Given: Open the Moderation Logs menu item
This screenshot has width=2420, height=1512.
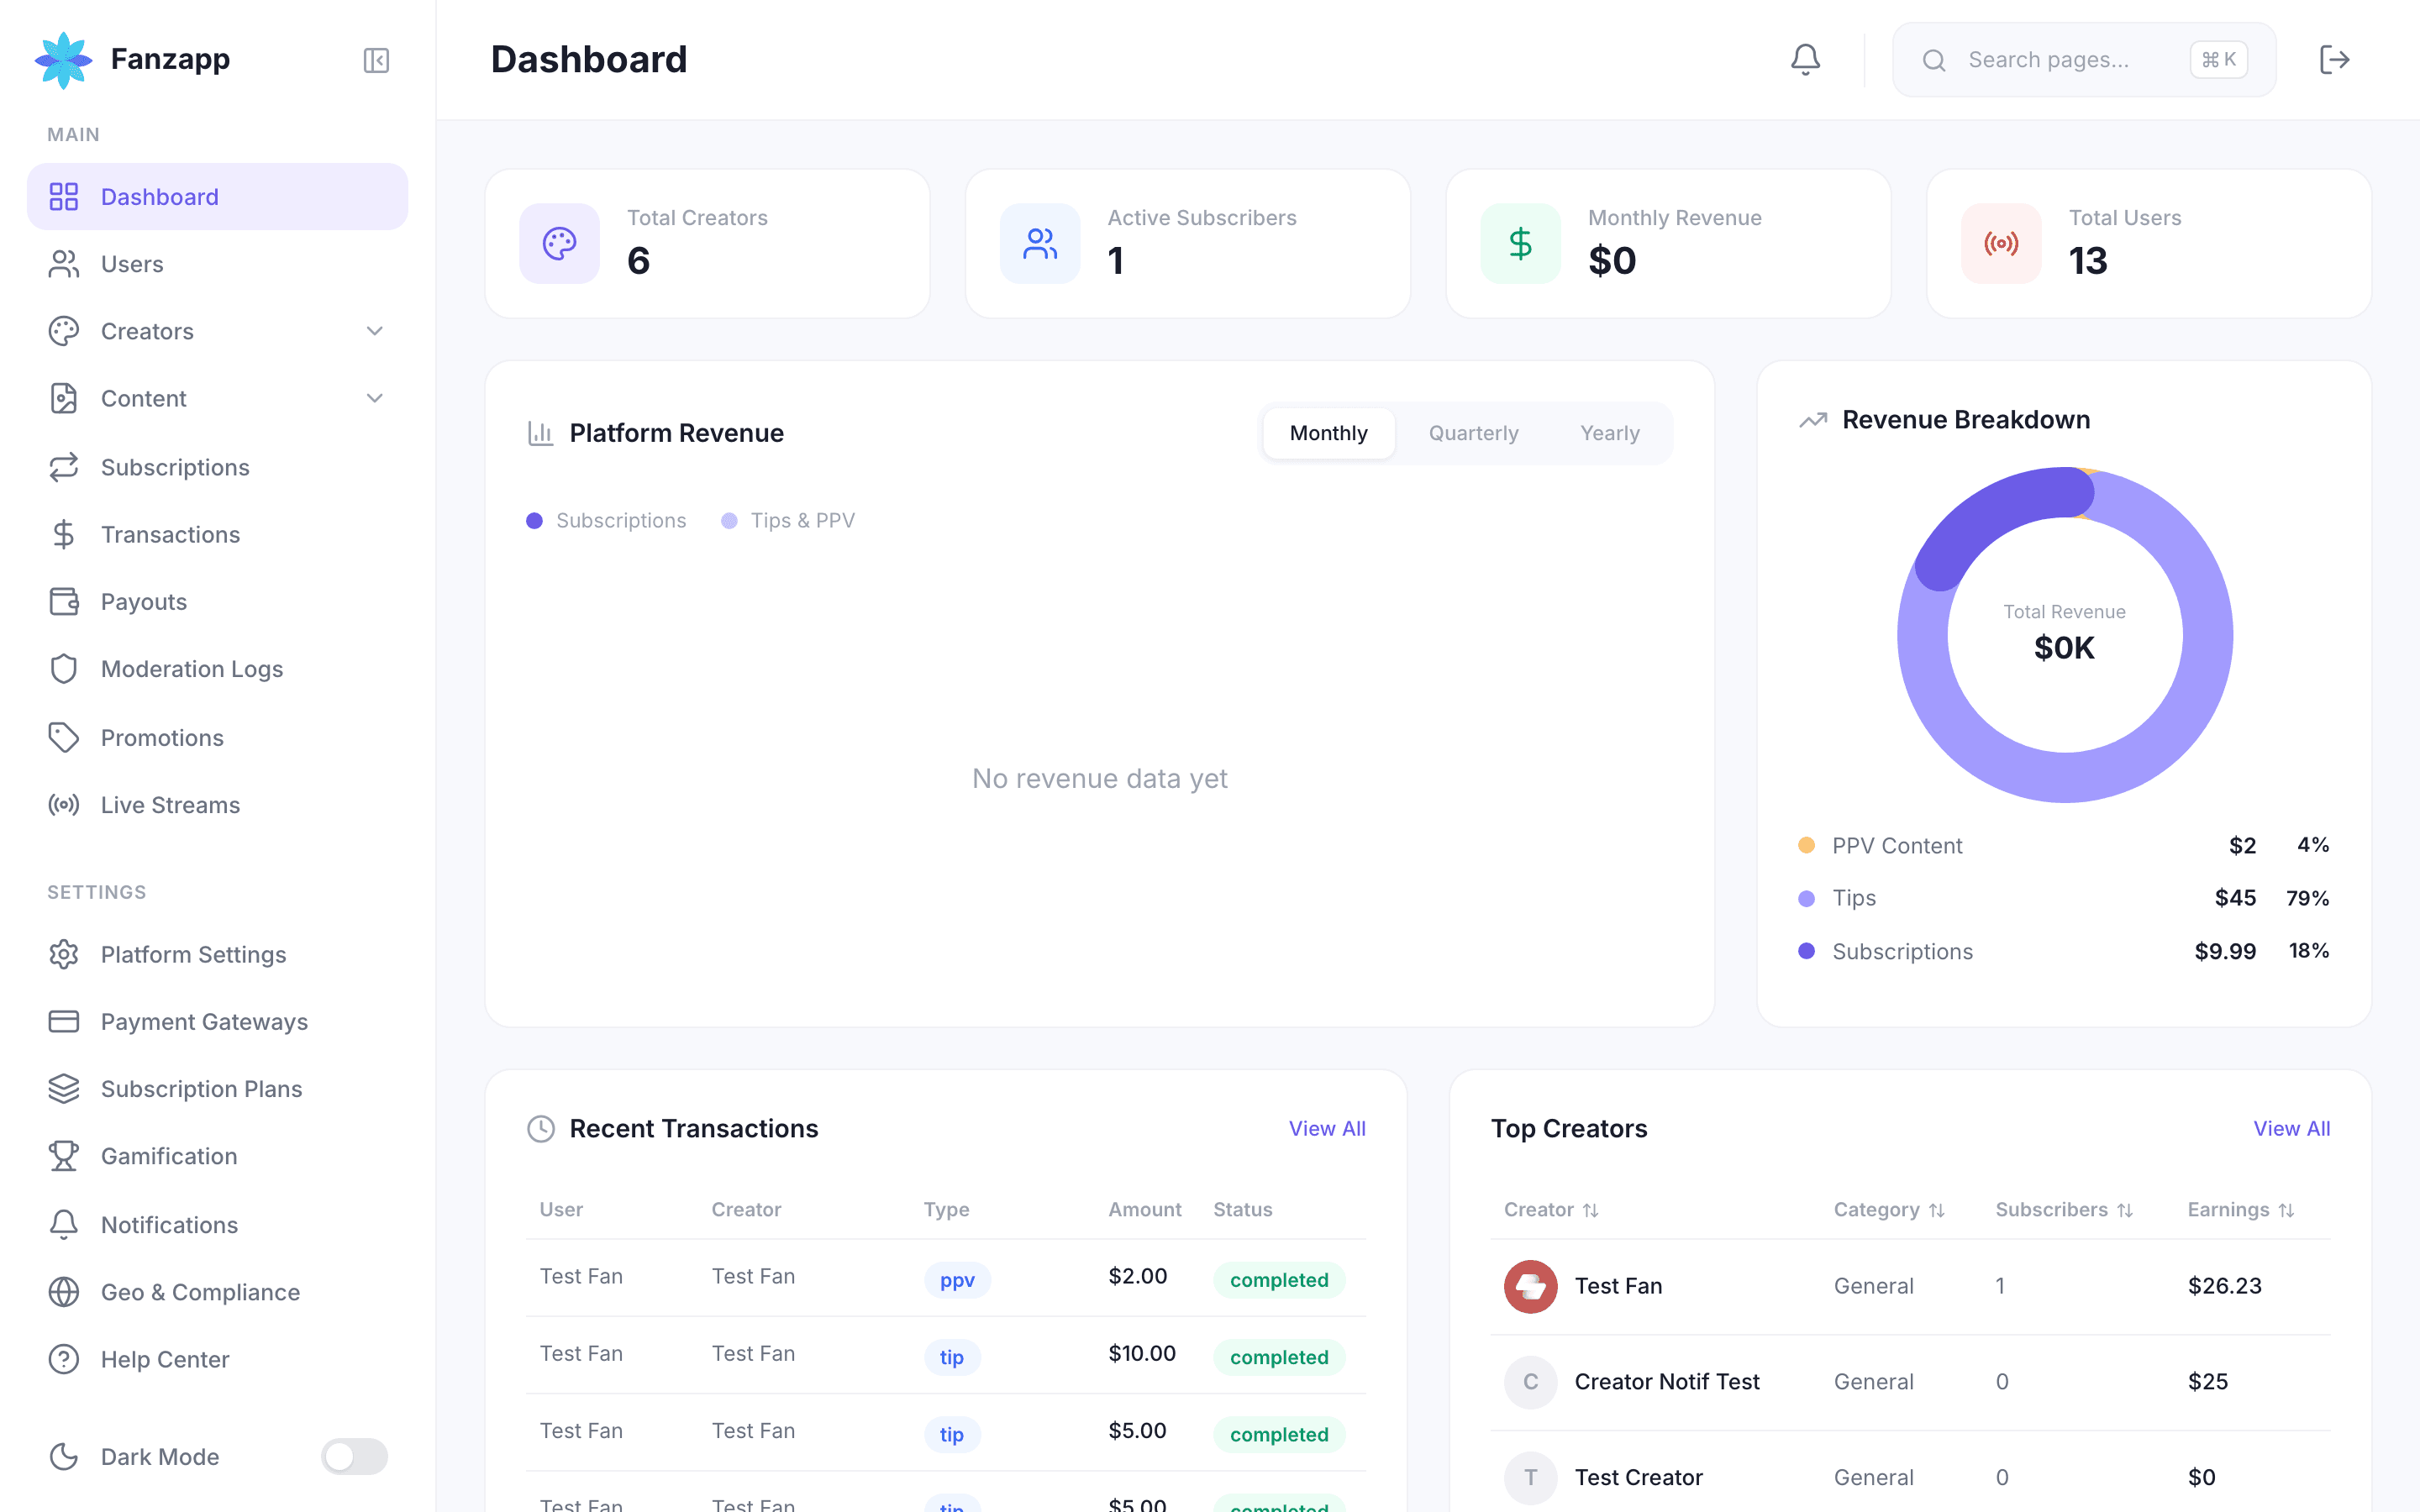Looking at the screenshot, I should pyautogui.click(x=217, y=669).
